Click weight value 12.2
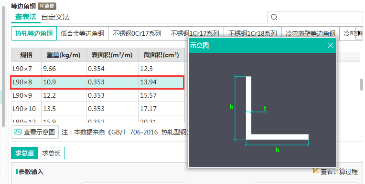Viewport: 365px width, 184px height. pyautogui.click(x=49, y=95)
